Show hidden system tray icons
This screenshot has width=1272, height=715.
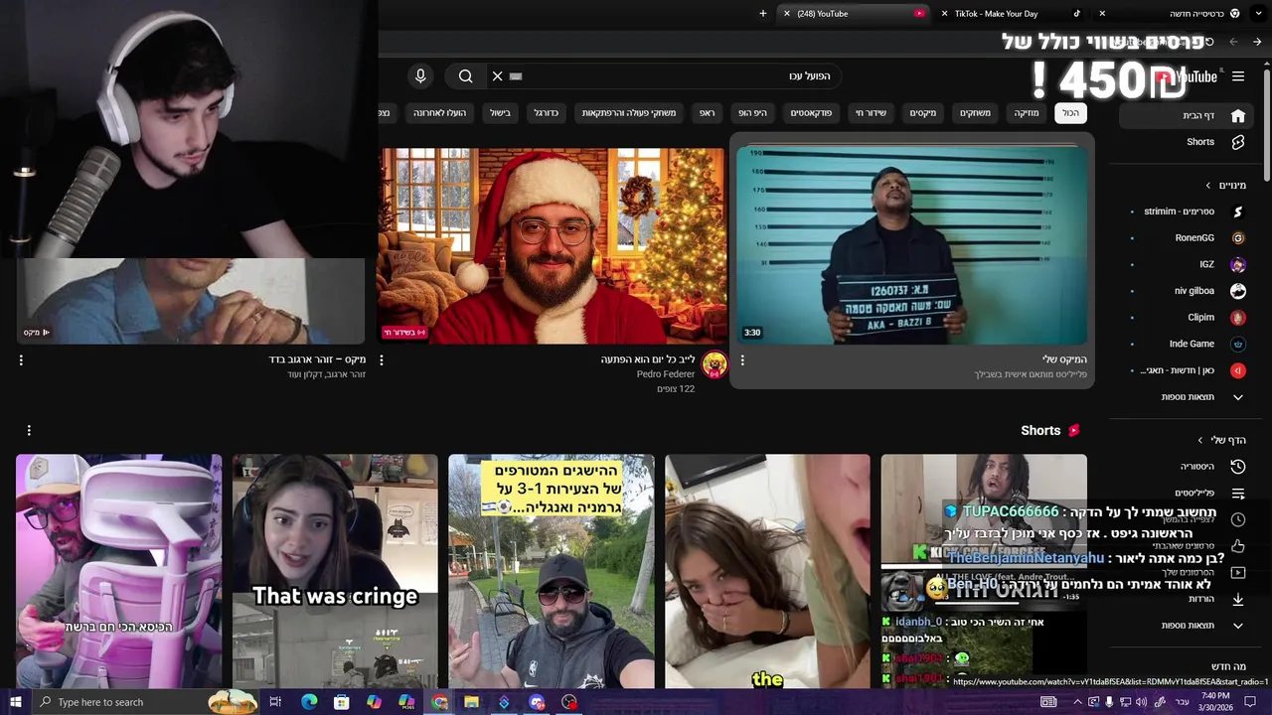1077,702
